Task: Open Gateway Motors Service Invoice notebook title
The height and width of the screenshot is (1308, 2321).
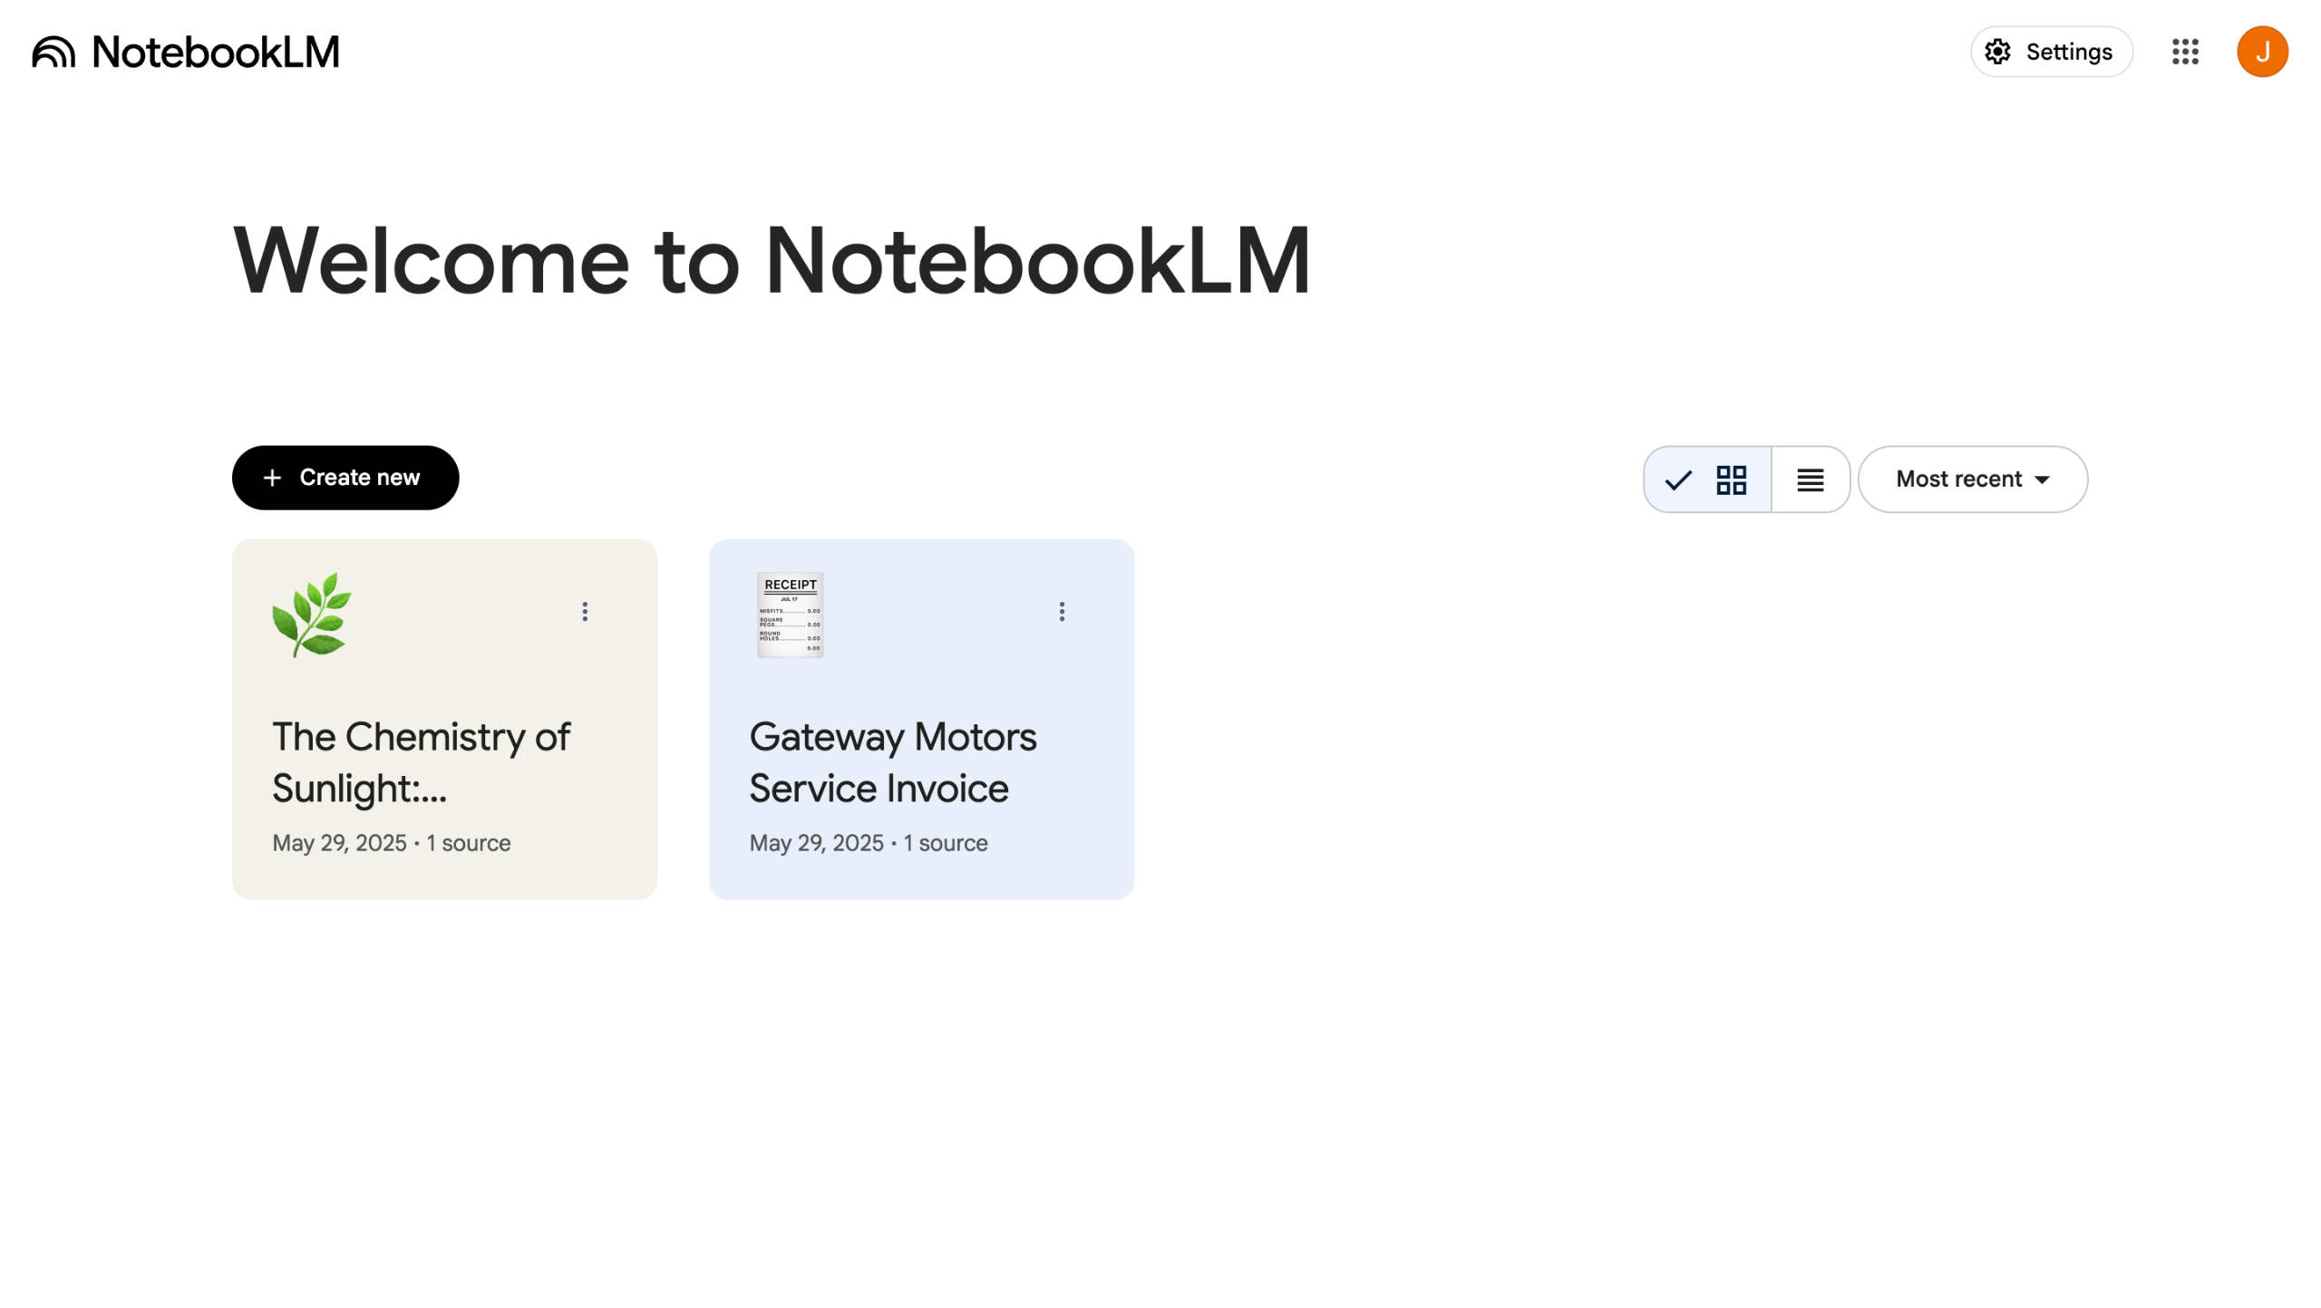Action: click(x=892, y=762)
